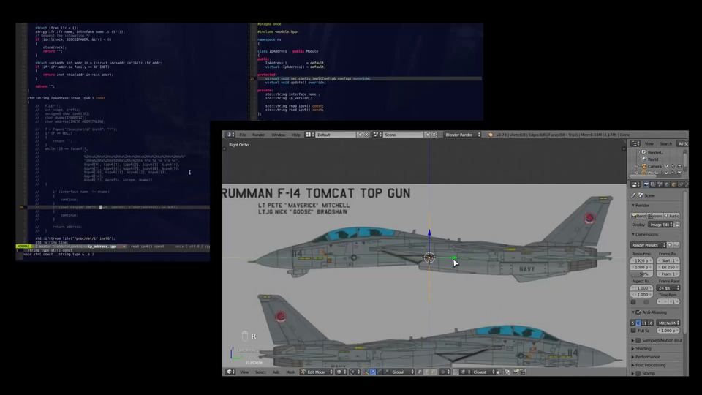Open the Outliner Search menu
Screen dimensions: 702x395
pyautogui.click(x=665, y=144)
